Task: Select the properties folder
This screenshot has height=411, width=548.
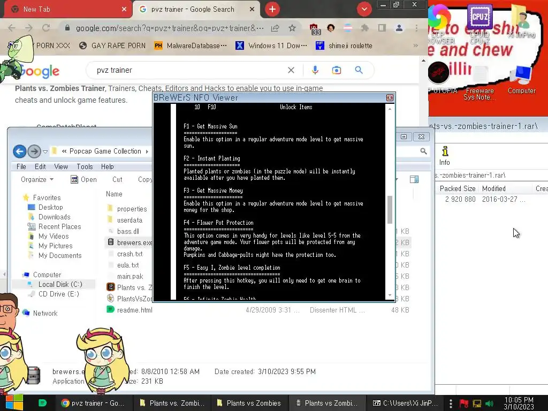Action: pyautogui.click(x=127, y=209)
